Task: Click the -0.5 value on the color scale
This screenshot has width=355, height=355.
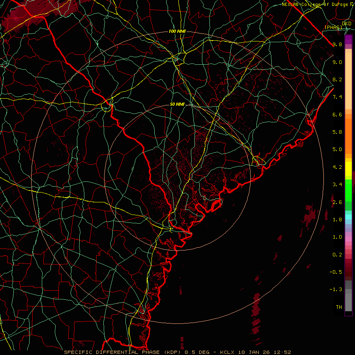Action: 336,272
